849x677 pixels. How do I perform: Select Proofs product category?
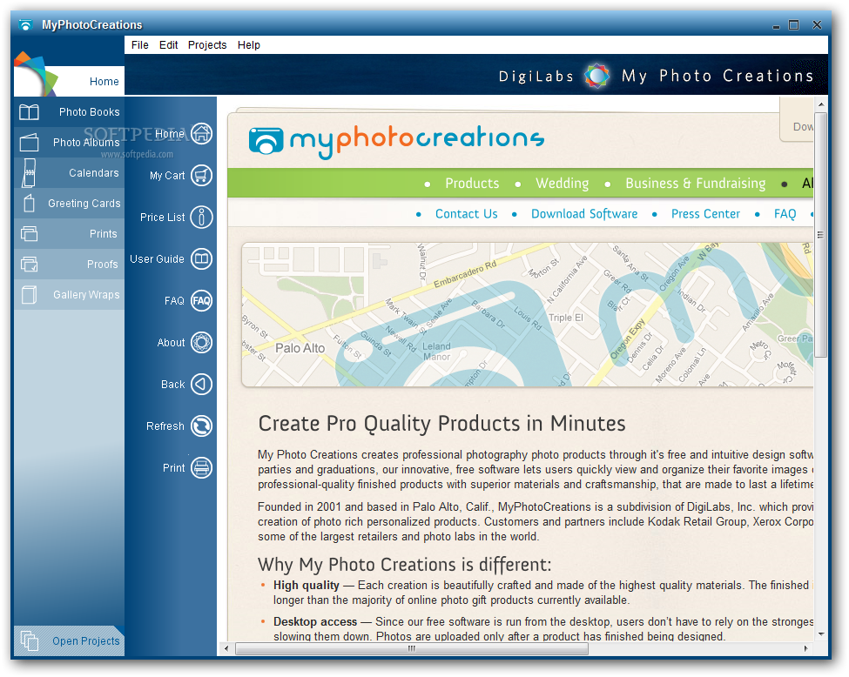pos(70,264)
